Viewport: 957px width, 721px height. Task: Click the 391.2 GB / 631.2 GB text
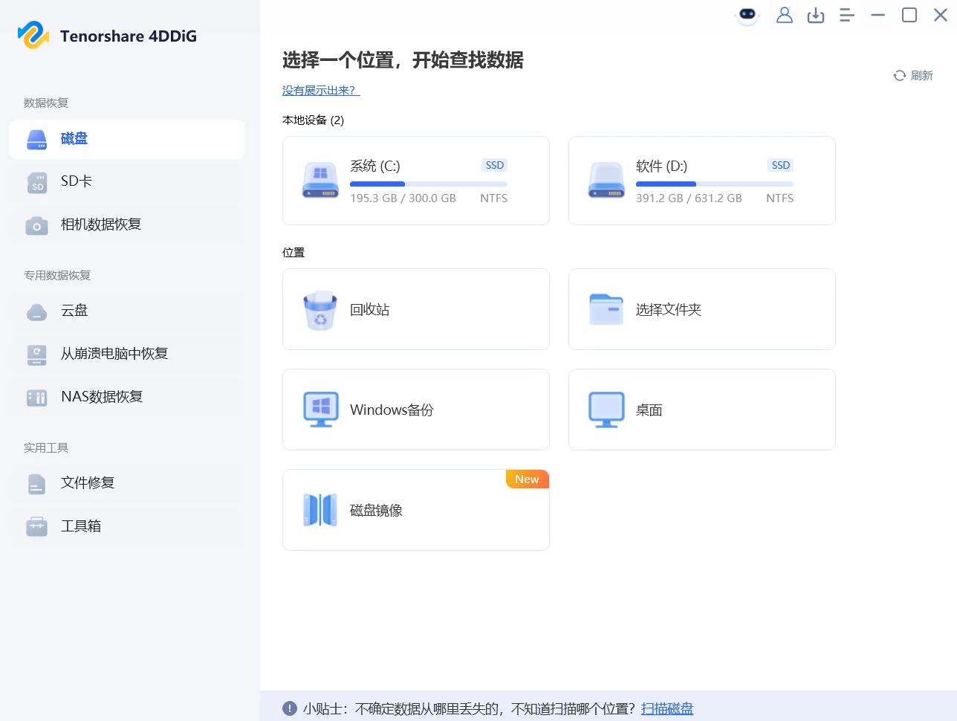[x=689, y=198]
